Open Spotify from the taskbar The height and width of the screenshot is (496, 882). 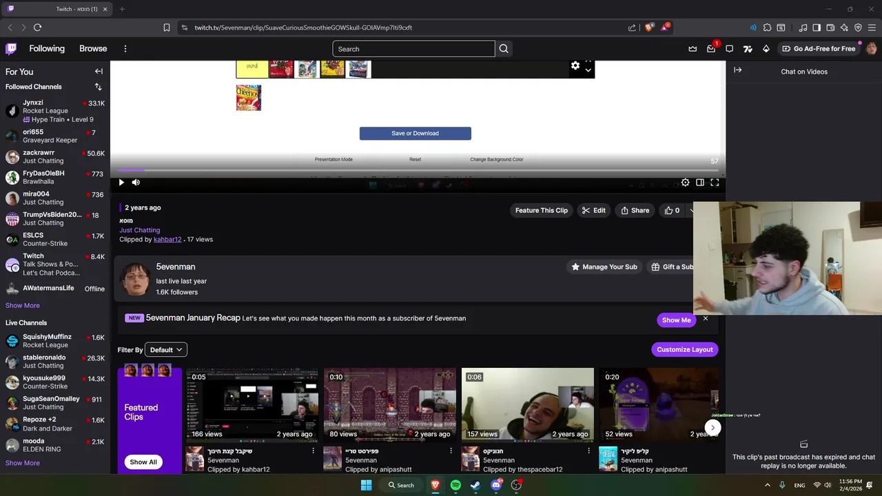click(455, 485)
